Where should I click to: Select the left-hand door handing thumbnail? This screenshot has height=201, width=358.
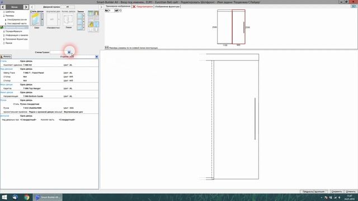[x=68, y=20]
